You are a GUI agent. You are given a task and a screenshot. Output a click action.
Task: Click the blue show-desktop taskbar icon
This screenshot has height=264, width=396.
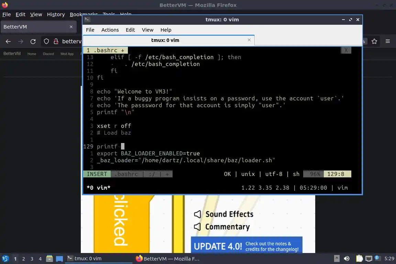coord(59,259)
